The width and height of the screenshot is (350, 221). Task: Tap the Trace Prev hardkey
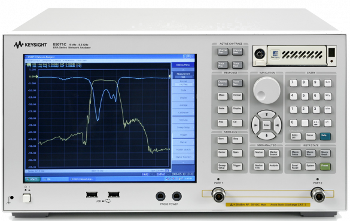coord(223,65)
